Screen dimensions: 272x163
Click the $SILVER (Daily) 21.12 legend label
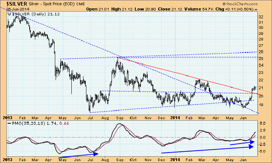coord(30,13)
